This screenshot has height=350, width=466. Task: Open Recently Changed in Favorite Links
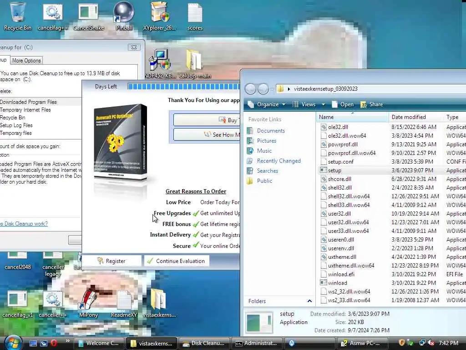(279, 161)
